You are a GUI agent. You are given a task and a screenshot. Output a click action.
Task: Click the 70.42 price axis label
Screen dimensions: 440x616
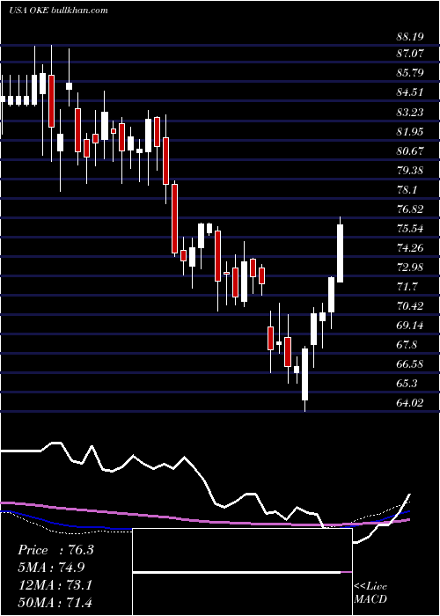click(x=410, y=305)
